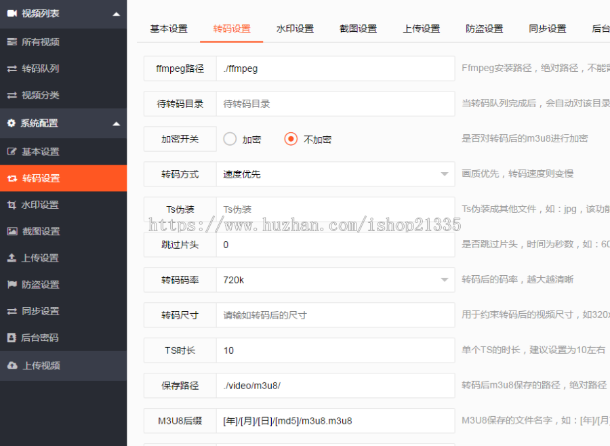Viewport: 610px width, 446px height.
Task: Click the upload icon beside sidebar 上传设置
Action: (x=12, y=258)
